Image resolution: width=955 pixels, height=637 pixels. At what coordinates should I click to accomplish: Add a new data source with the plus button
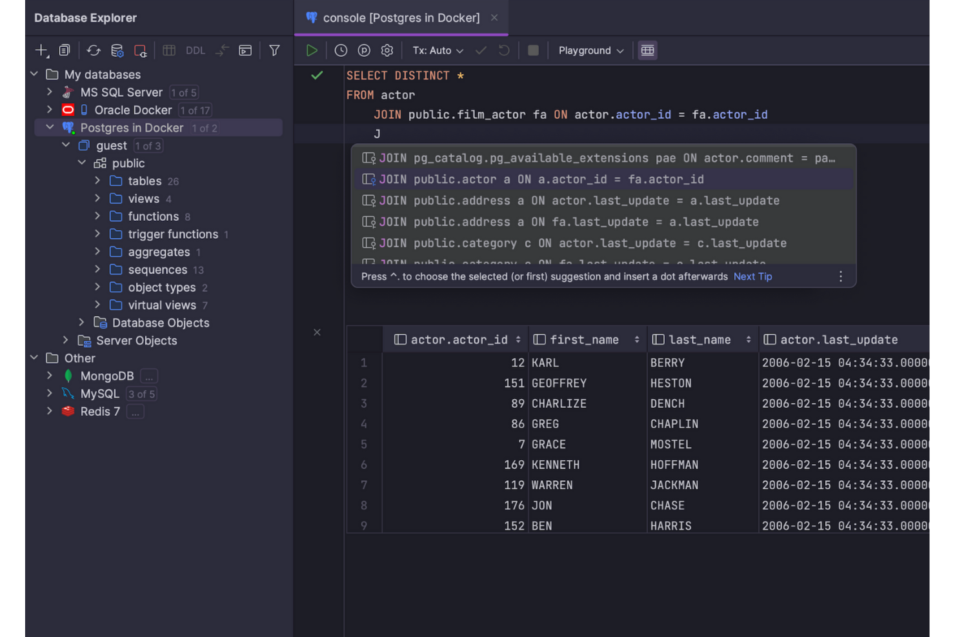tap(40, 50)
